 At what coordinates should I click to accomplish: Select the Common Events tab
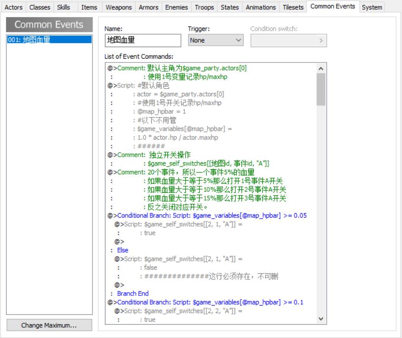click(333, 6)
